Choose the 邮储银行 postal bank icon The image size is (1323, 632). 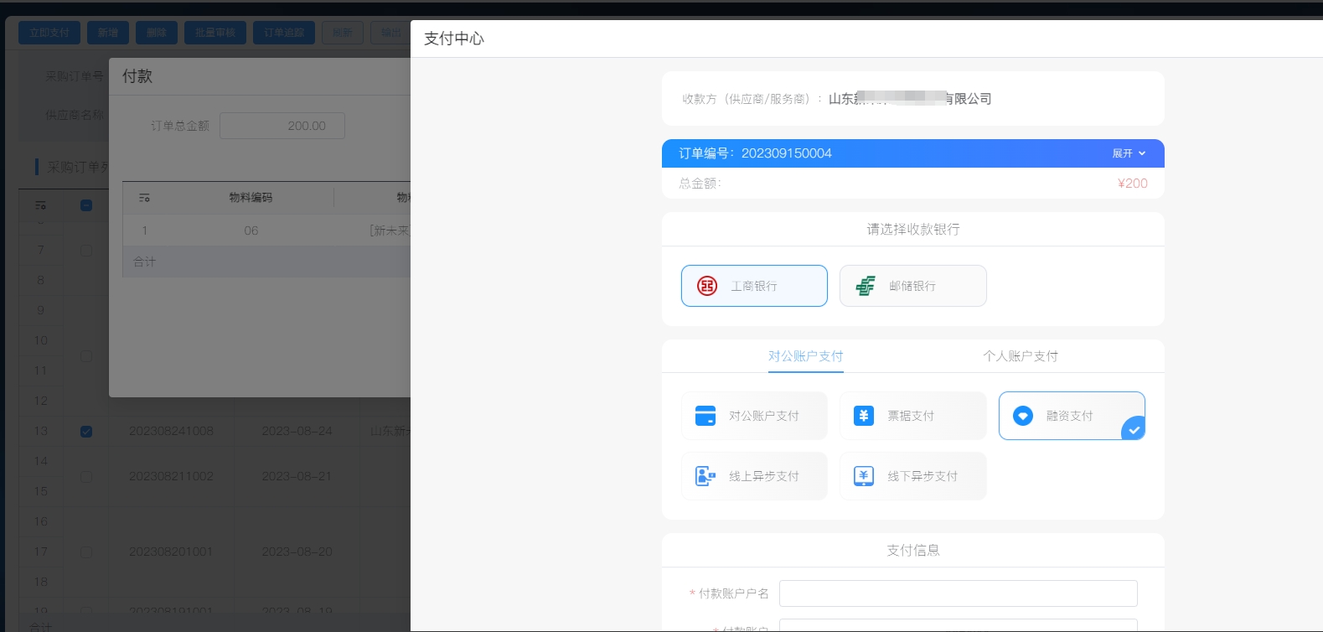(866, 286)
